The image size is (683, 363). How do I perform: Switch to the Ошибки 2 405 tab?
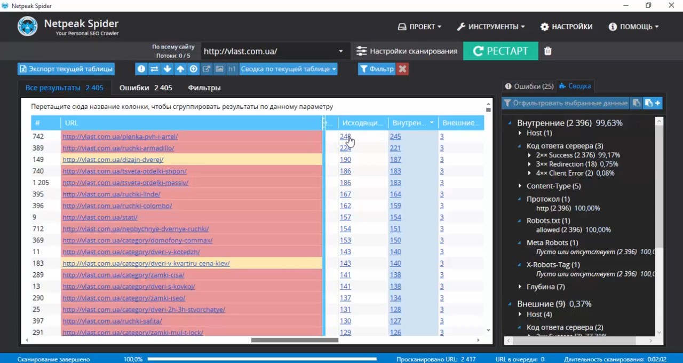tap(145, 88)
